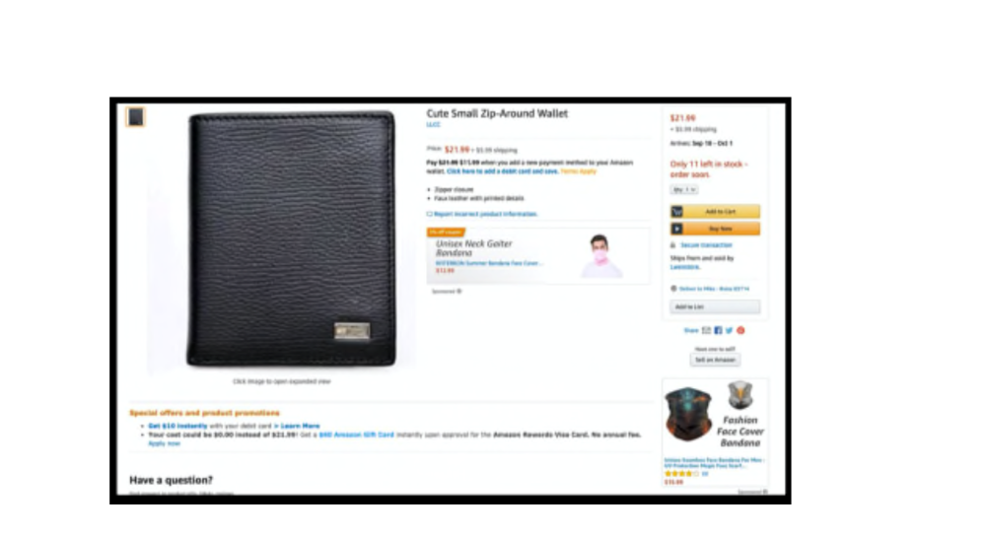Click the play icon on Buy Now
The height and width of the screenshot is (538, 986).
coord(677,229)
